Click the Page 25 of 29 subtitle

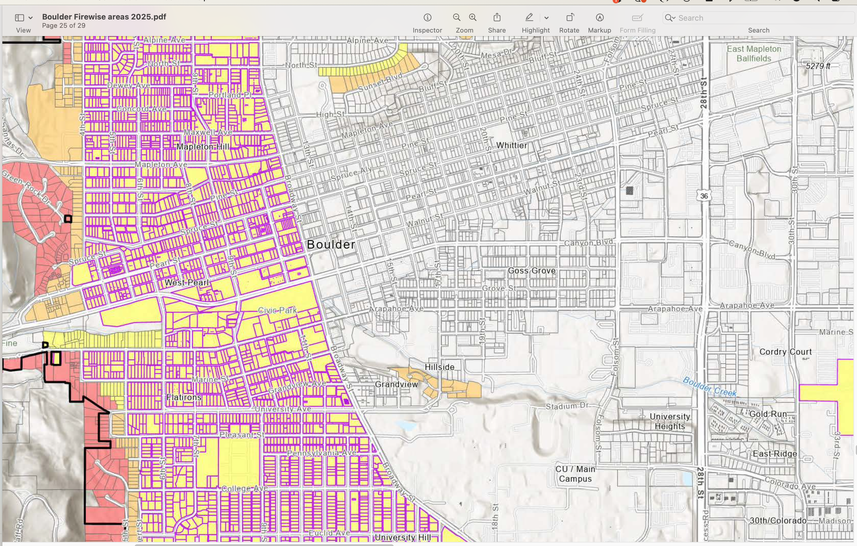(64, 26)
